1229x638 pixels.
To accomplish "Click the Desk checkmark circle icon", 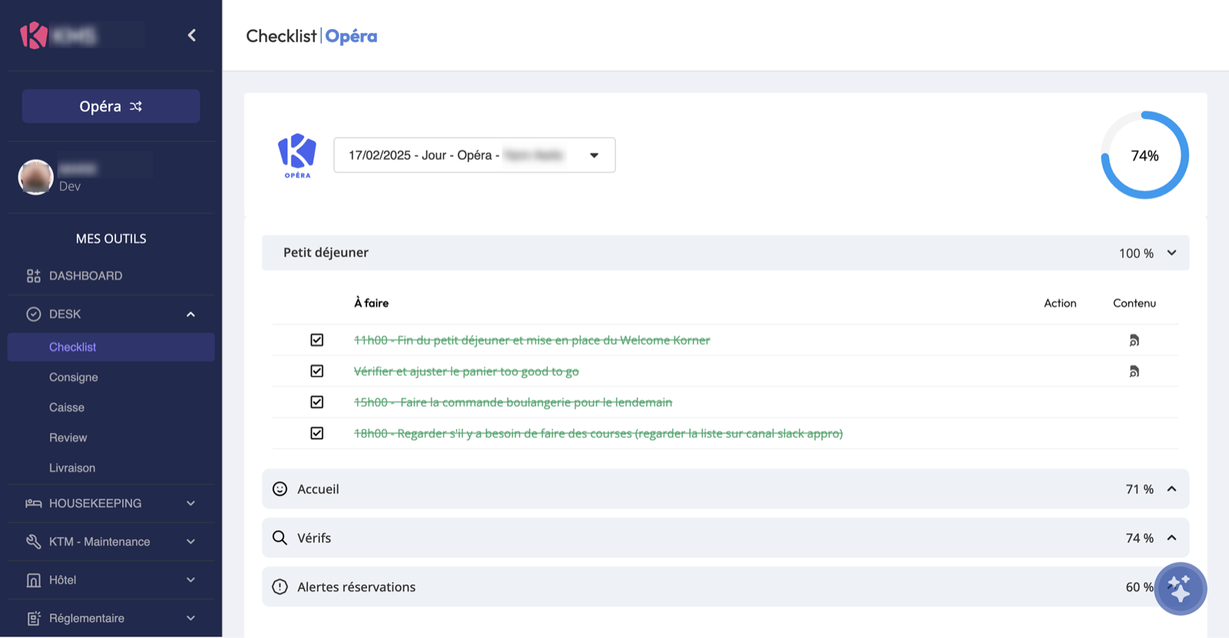I will click(33, 314).
